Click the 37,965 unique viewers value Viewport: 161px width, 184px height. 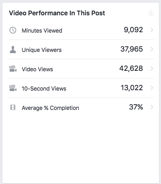pyautogui.click(x=132, y=49)
